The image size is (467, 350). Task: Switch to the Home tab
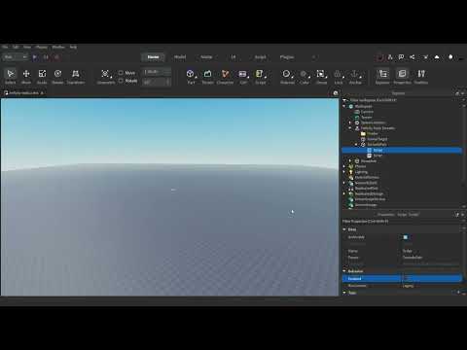pos(153,57)
